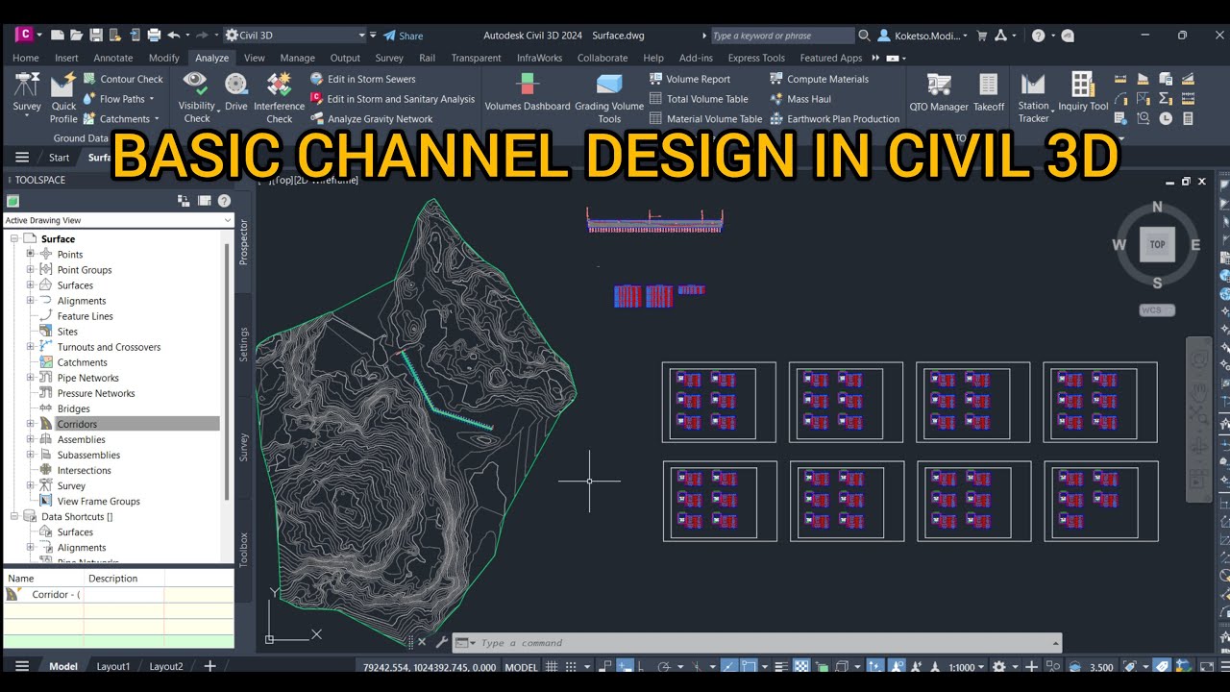
Task: Launch Quick Profile tool
Action: click(x=63, y=98)
